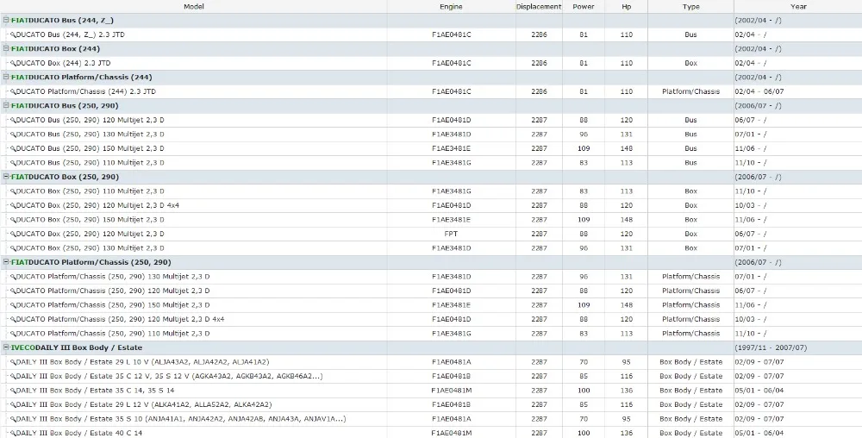The height and width of the screenshot is (438, 862).
Task: Click the '(1997/11 - 2007/07)' year range
Action: (771, 347)
